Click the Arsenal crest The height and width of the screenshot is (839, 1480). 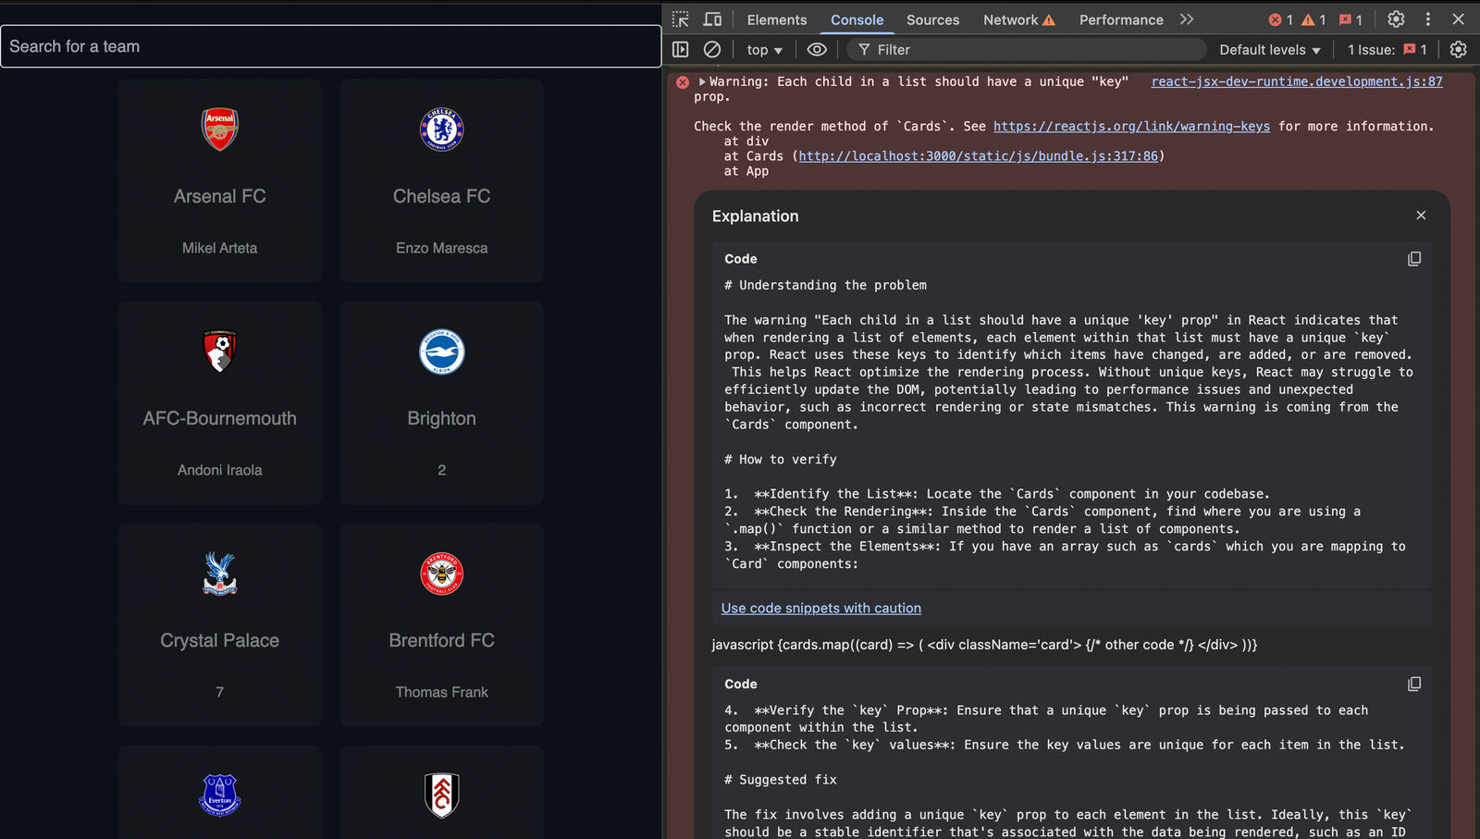[x=220, y=130]
